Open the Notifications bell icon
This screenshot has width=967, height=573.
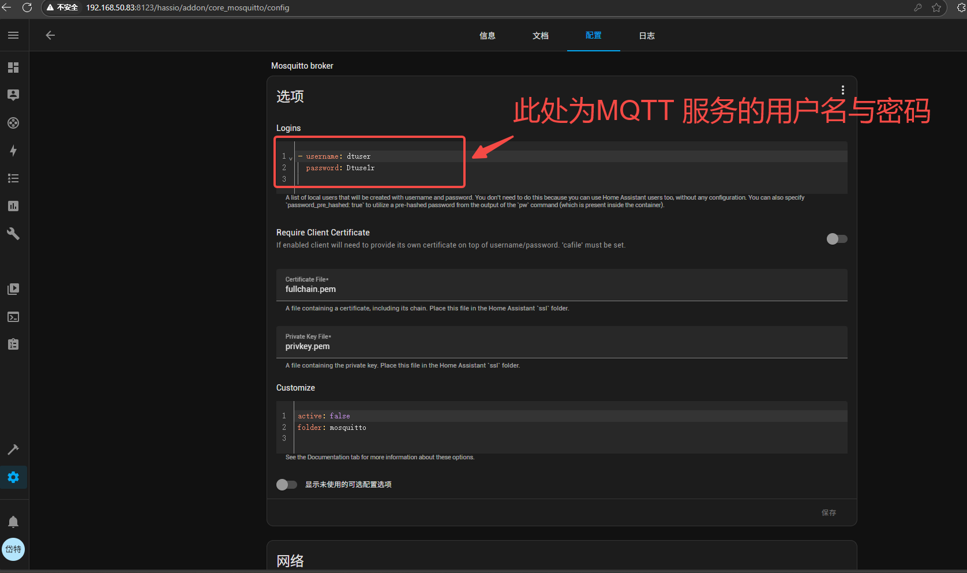13,522
